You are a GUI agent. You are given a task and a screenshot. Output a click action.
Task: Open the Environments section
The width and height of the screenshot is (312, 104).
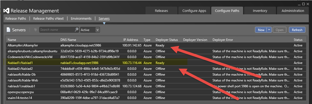pyautogui.click(x=81, y=19)
